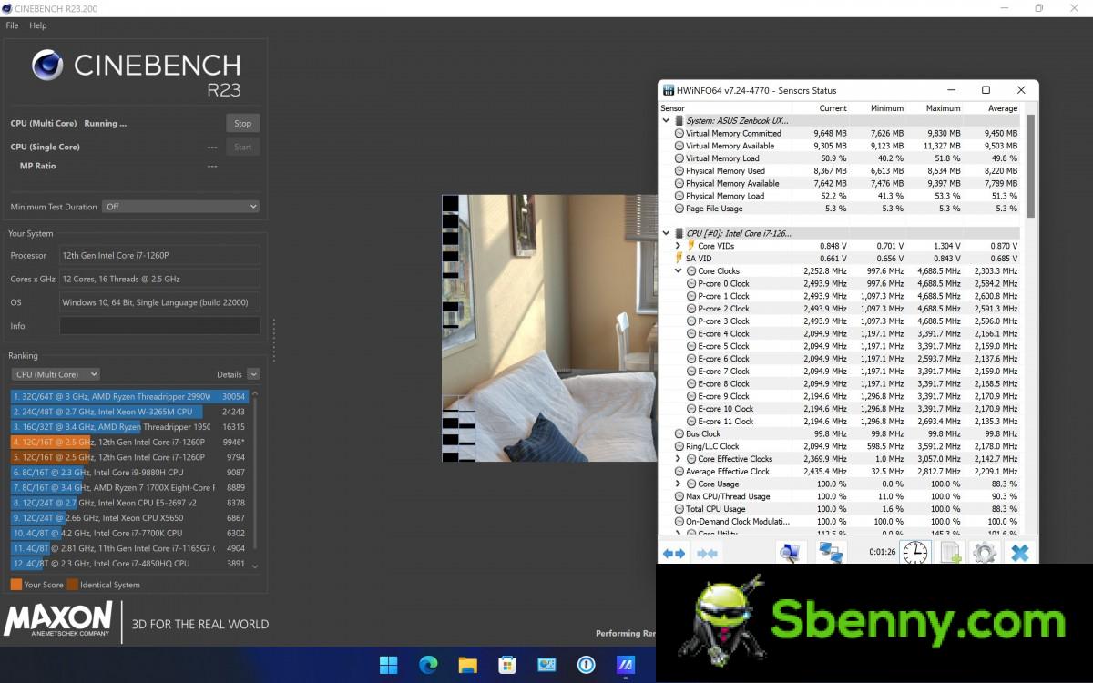
Task: Select the Intel Core i9-9880H ranking row
Action: pos(129,473)
